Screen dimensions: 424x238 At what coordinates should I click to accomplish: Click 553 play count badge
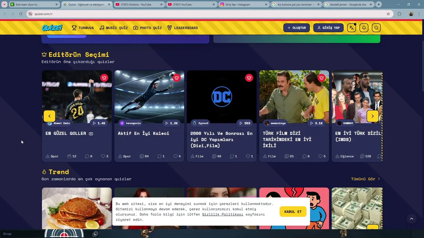(x=245, y=123)
